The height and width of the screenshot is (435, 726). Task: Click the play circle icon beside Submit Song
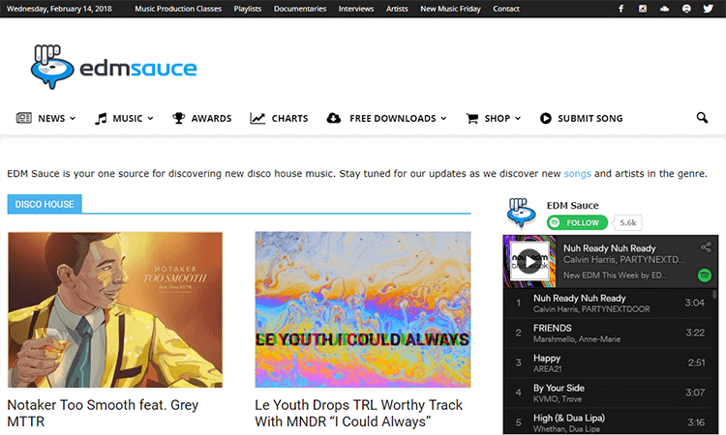click(x=545, y=118)
